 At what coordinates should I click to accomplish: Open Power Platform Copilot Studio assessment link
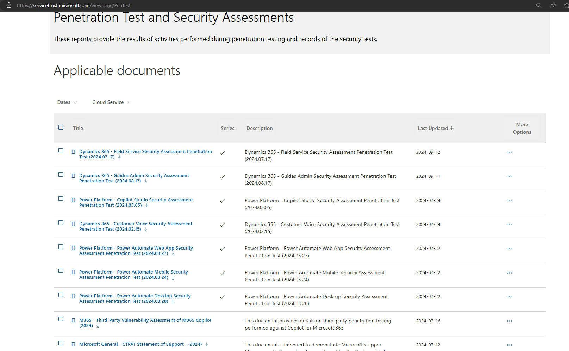coord(136,202)
